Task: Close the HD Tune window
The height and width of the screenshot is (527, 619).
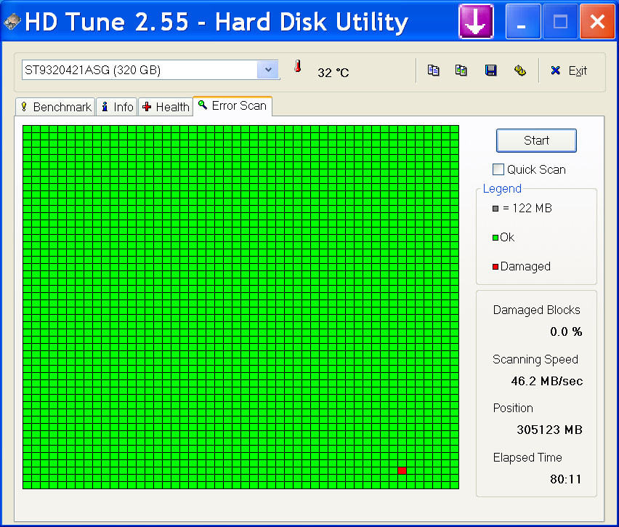Action: click(x=597, y=21)
